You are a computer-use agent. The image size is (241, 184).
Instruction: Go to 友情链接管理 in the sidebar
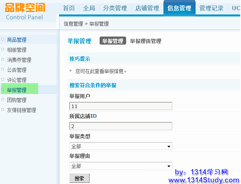pyautogui.click(x=22, y=110)
